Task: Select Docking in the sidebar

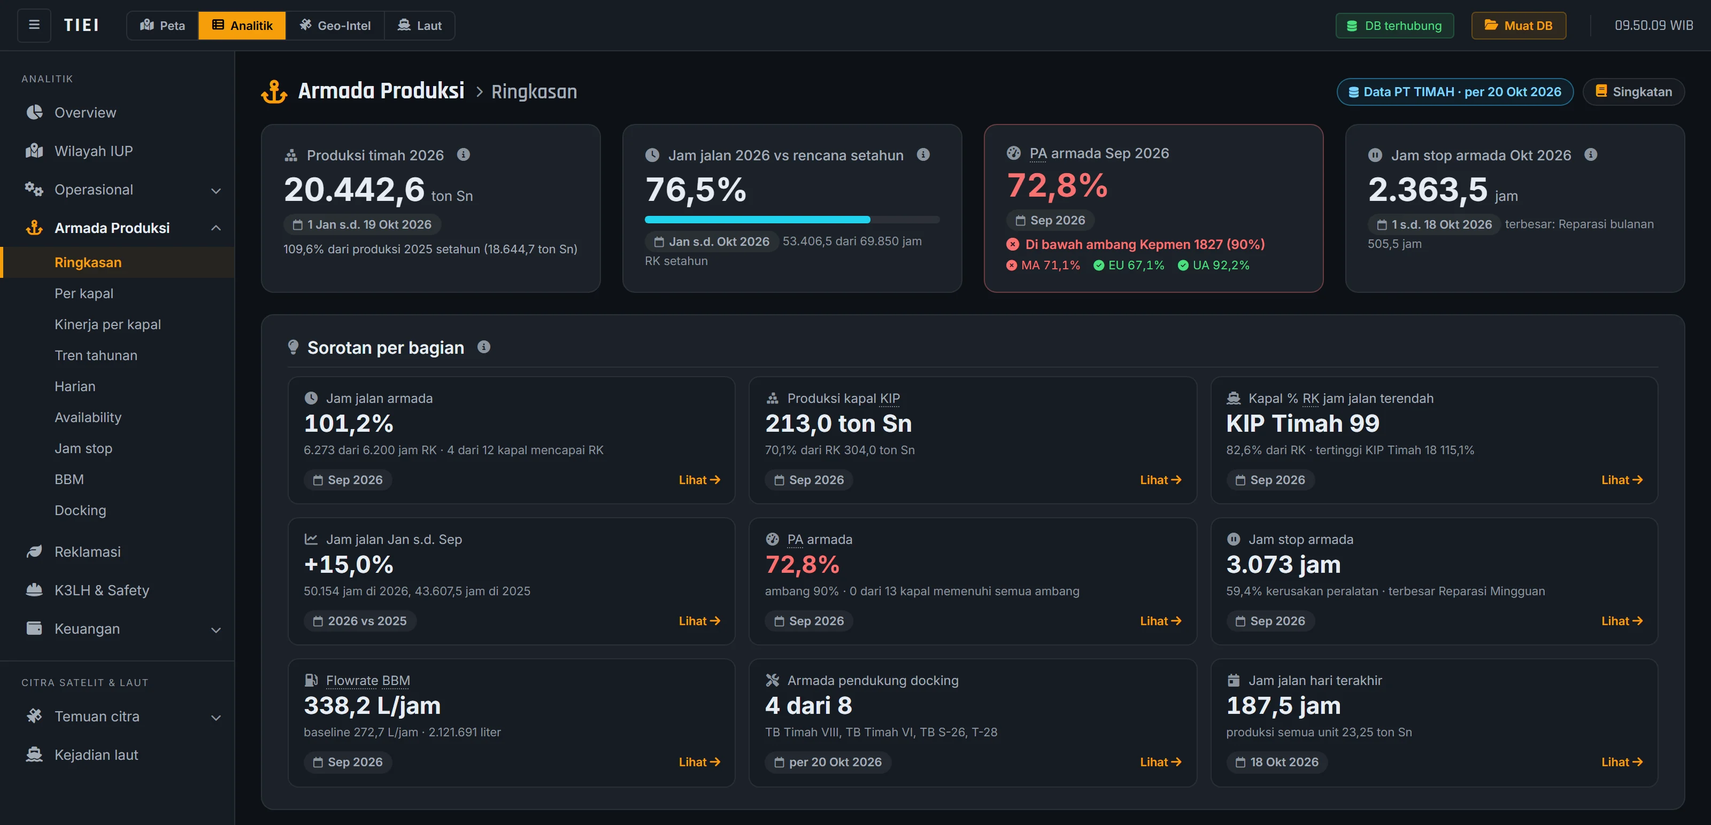Action: pyautogui.click(x=117, y=510)
